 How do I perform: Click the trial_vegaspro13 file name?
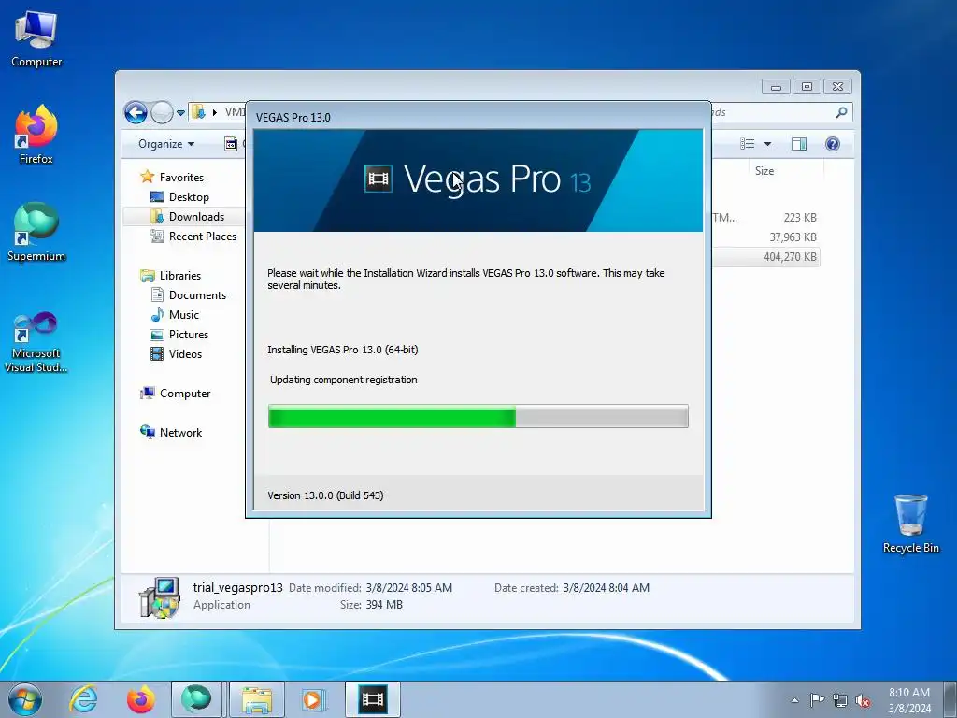click(238, 588)
